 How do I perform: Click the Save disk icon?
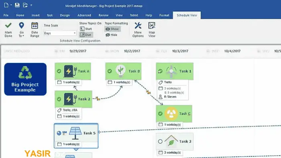(x=17, y=5)
